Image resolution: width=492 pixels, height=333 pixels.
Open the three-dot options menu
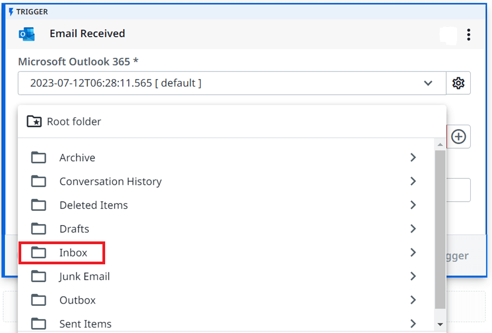469,34
